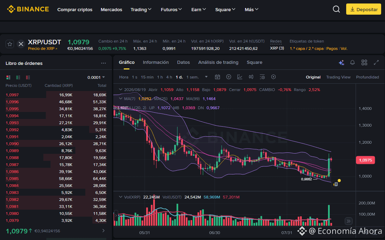
Task: Jump to latest candles double-arrow button
Action: (348, 222)
